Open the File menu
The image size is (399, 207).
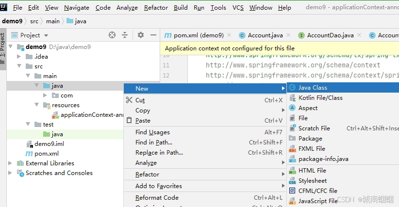tap(17, 8)
